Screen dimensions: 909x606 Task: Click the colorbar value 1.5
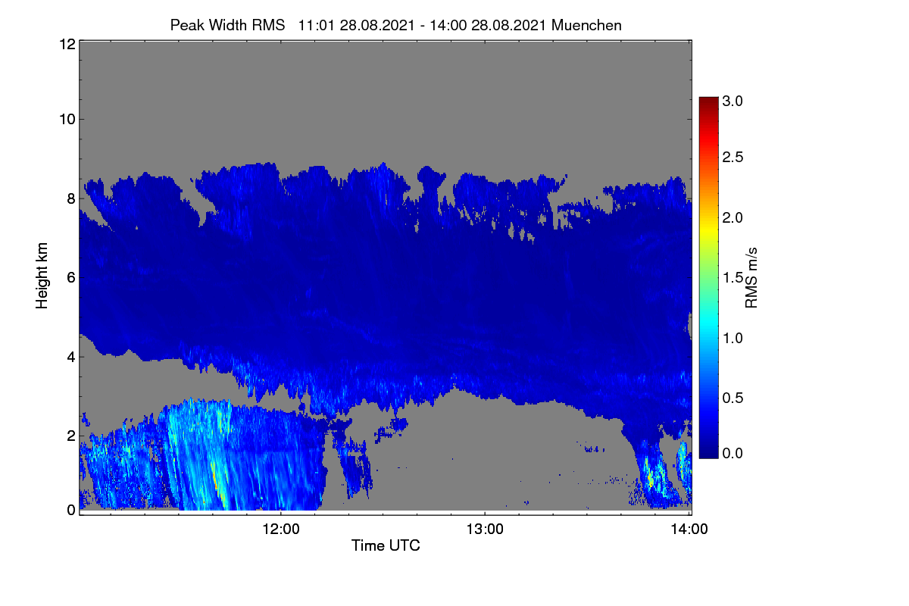(733, 278)
